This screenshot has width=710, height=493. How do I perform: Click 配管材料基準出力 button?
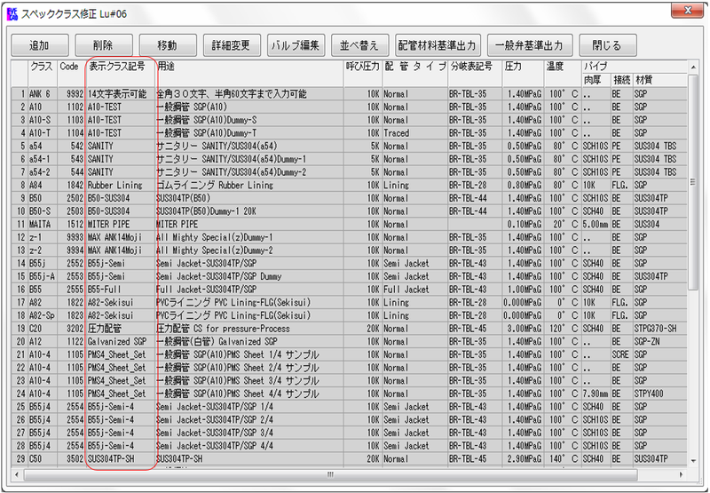tap(437, 44)
